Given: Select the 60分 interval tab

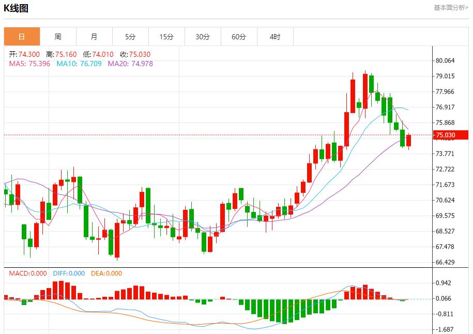Looking at the screenshot, I should [x=239, y=37].
